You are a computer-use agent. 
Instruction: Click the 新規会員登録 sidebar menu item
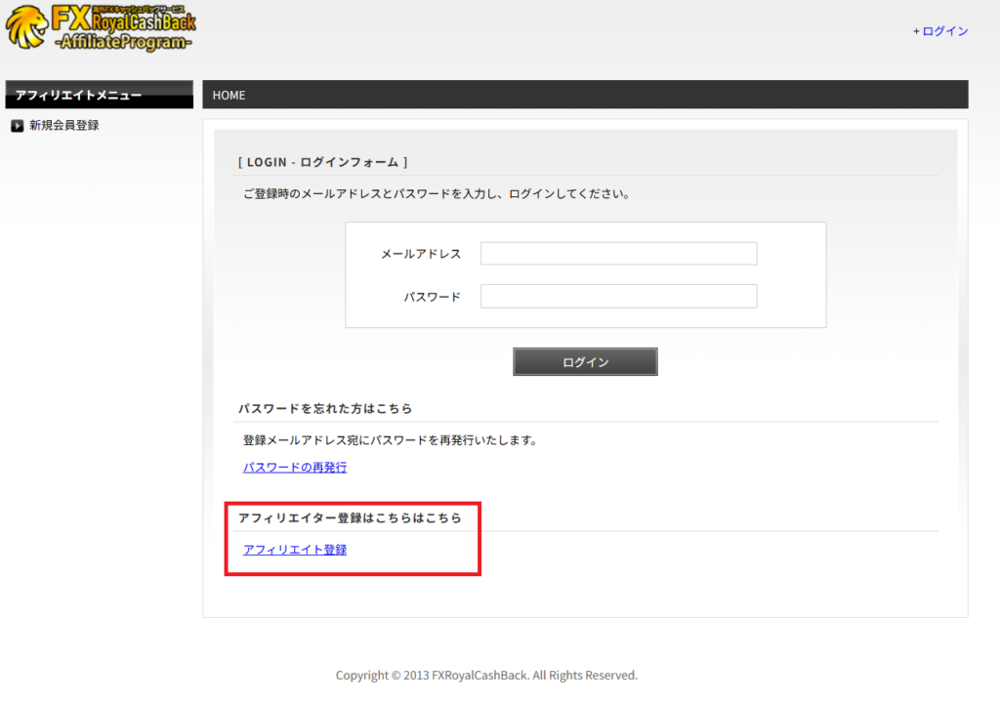(x=65, y=125)
